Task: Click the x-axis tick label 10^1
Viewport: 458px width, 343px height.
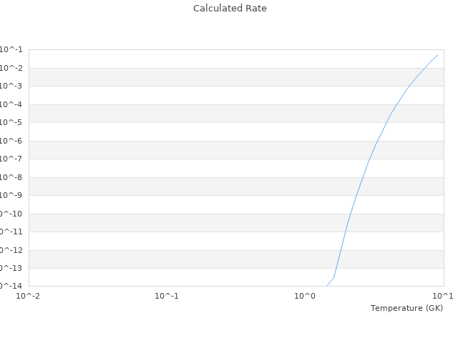Action: 443,296
